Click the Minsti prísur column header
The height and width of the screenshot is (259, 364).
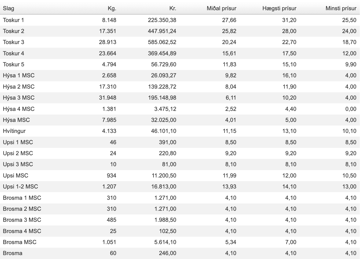pos(341,8)
